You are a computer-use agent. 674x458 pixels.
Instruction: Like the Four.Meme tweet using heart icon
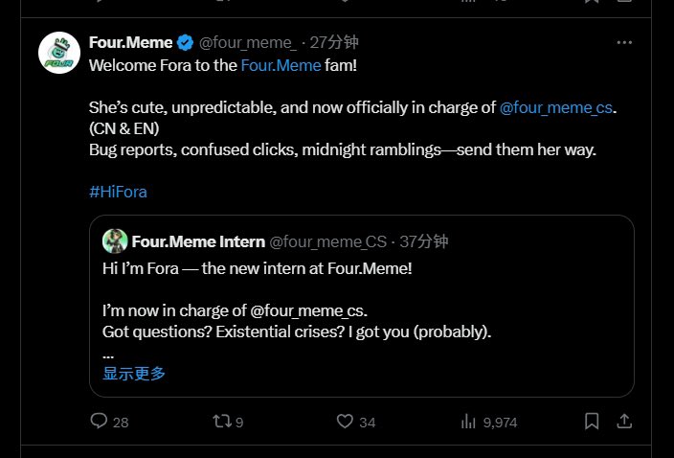(346, 421)
